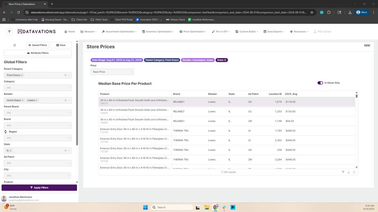Open the Category filter dropdown
This screenshot has width=378, height=212.
[38, 88]
